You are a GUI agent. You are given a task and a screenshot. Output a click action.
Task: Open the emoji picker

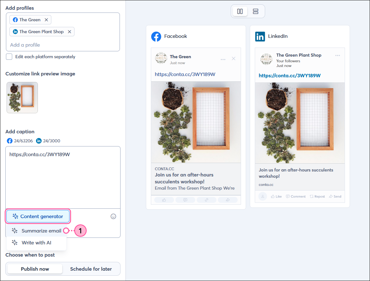[x=113, y=216]
